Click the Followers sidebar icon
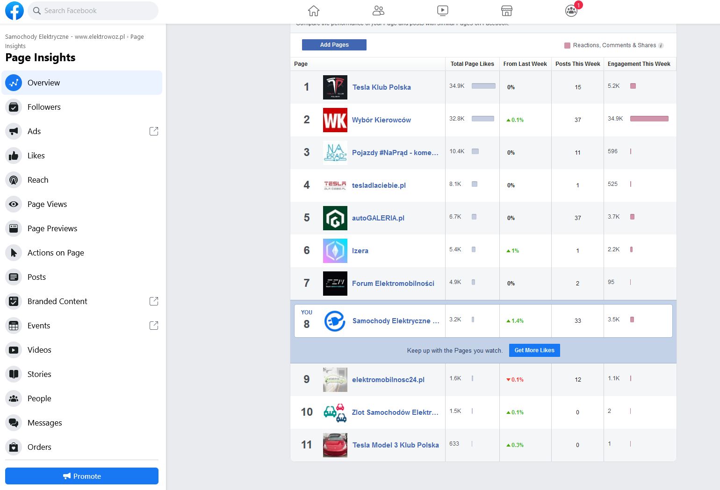Image resolution: width=720 pixels, height=490 pixels. tap(14, 107)
